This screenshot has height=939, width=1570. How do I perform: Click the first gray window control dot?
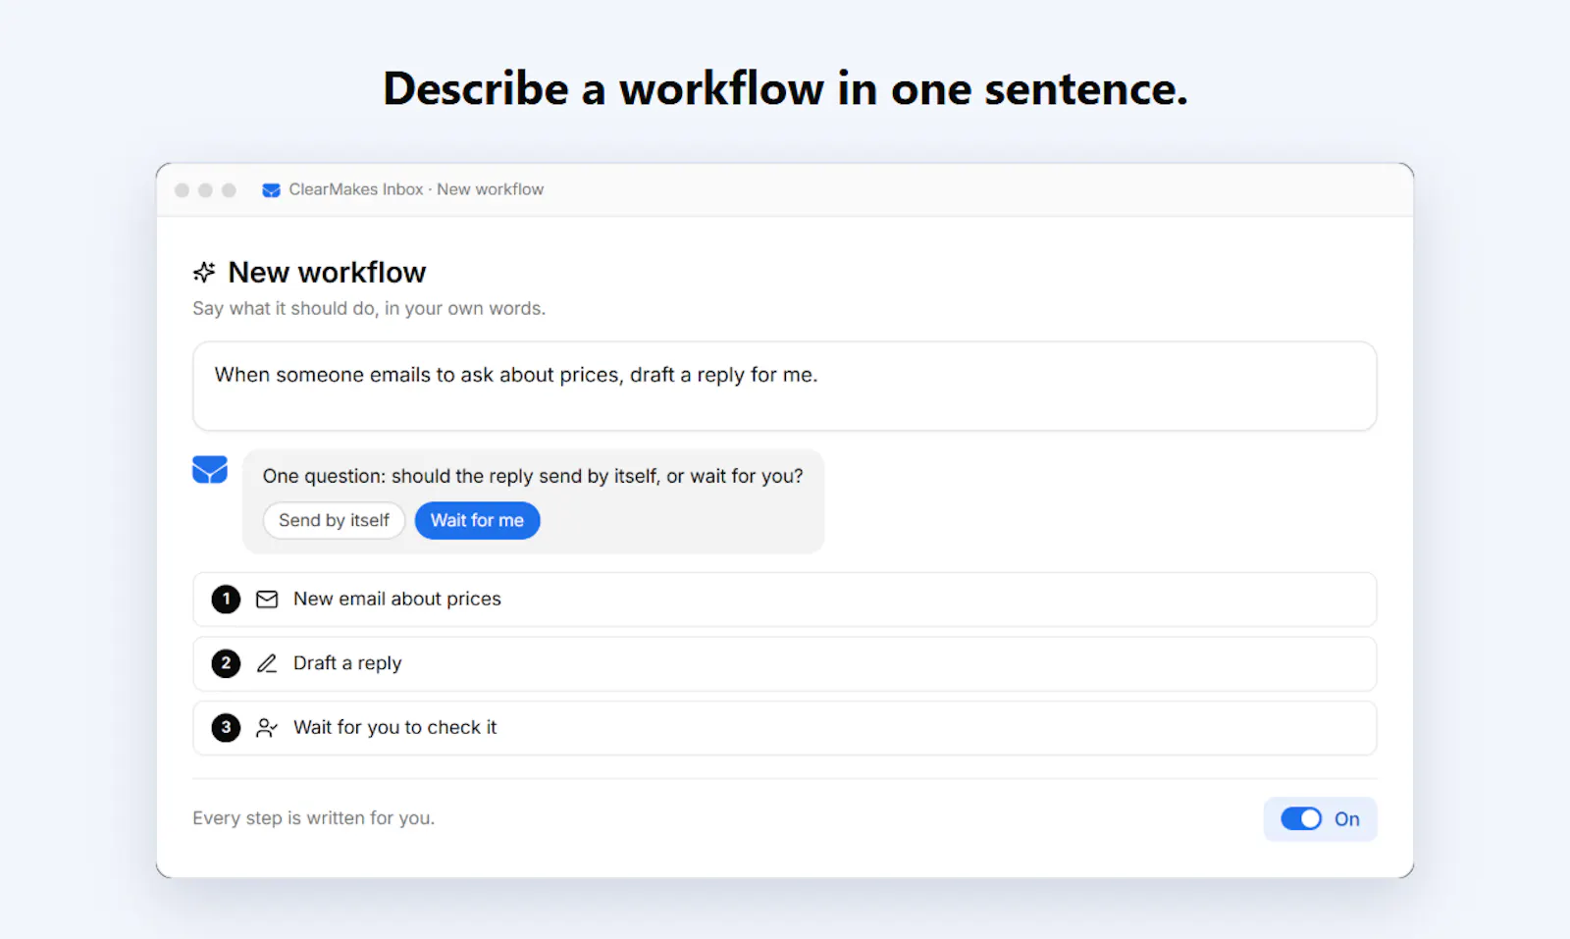182,190
